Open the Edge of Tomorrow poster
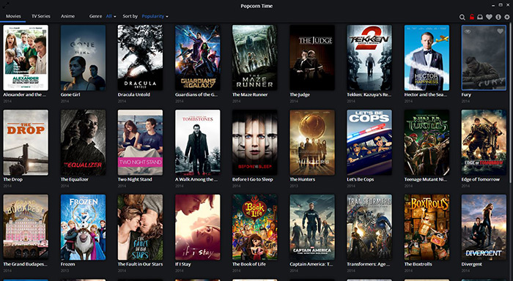Image resolution: width=513 pixels, height=281 pixels. coord(484,143)
